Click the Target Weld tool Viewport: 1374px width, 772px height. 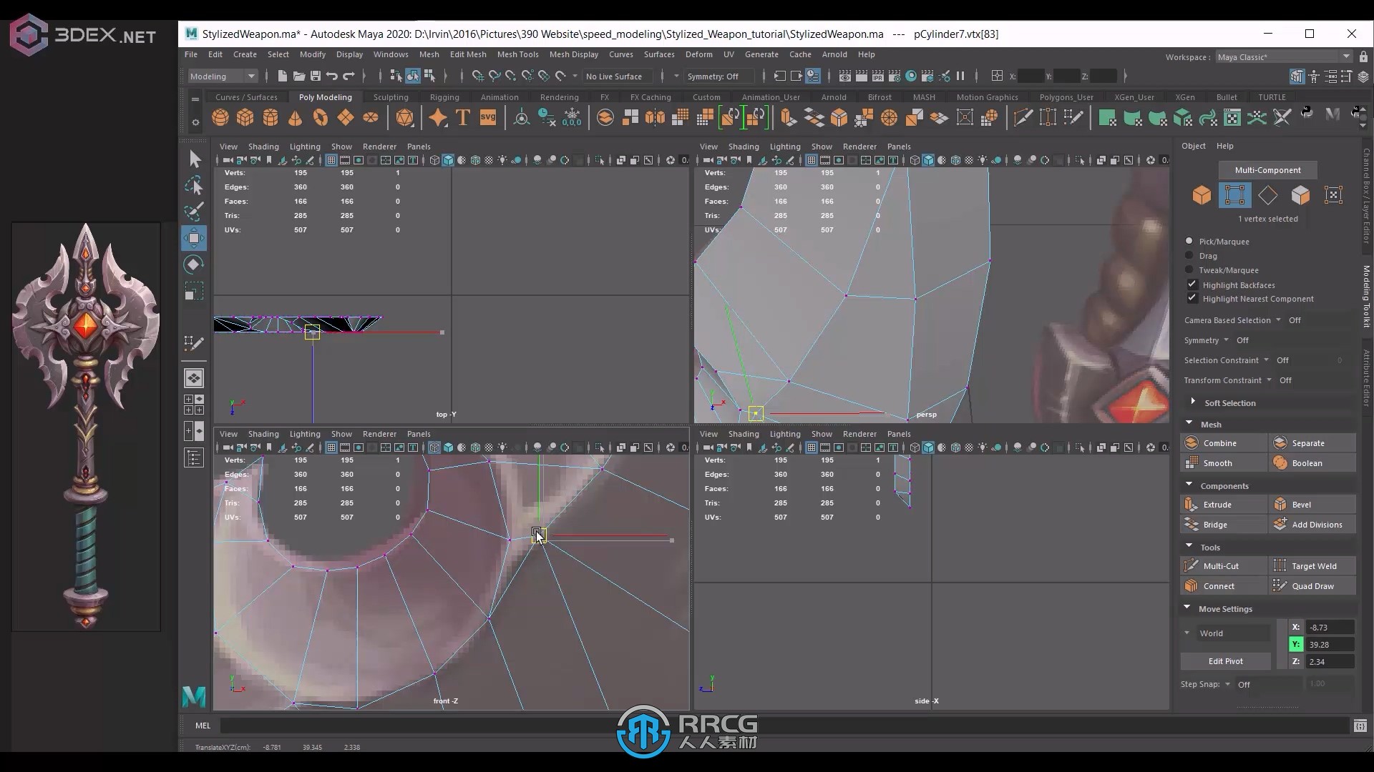tap(1315, 565)
